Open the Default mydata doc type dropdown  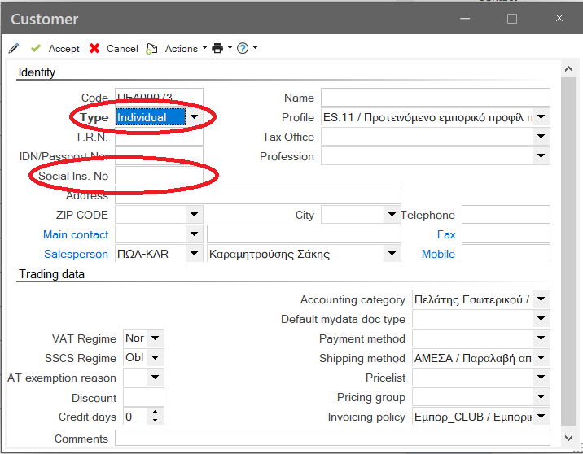[x=541, y=318]
